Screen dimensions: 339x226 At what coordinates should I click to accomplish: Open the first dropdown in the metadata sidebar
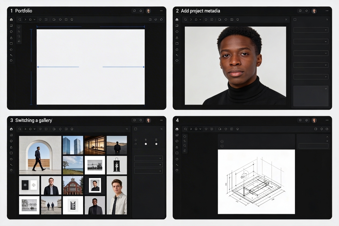[311, 30]
